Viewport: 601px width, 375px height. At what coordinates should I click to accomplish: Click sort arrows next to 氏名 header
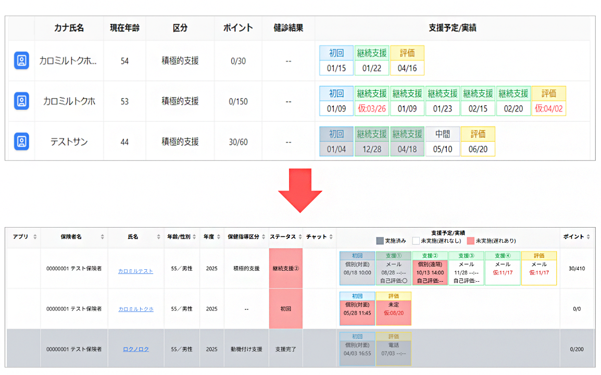[x=158, y=237]
